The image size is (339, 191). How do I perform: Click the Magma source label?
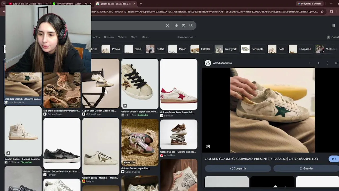90,181
